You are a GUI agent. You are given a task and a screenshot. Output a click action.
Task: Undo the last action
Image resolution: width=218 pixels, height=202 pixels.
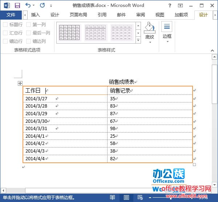[x=28, y=5]
